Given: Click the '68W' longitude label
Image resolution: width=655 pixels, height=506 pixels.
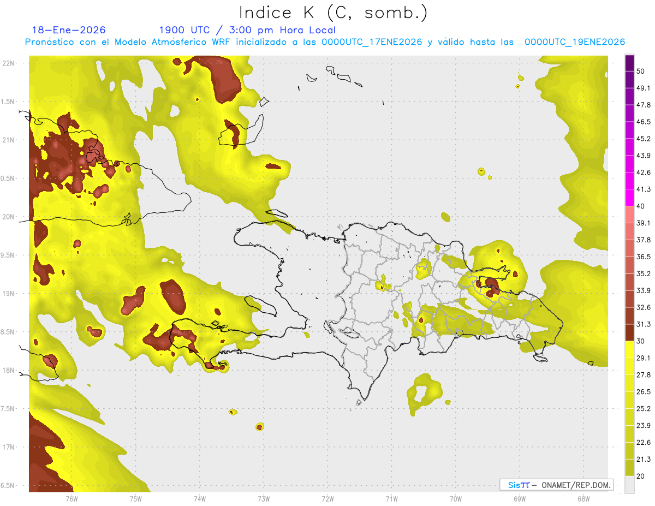Looking at the screenshot, I should click(583, 498).
